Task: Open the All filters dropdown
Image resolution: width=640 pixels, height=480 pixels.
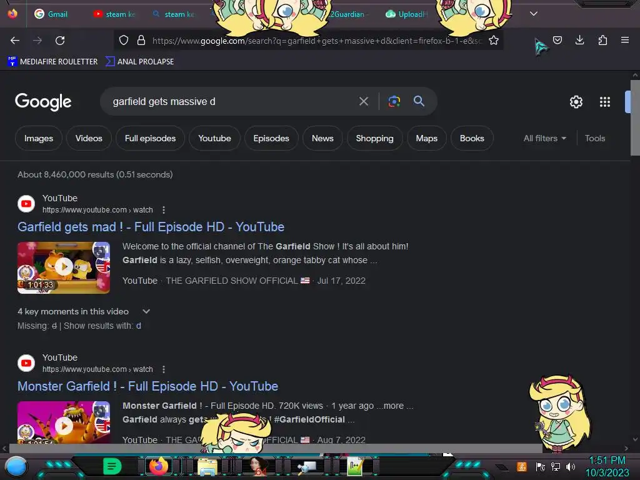Action: click(x=545, y=138)
